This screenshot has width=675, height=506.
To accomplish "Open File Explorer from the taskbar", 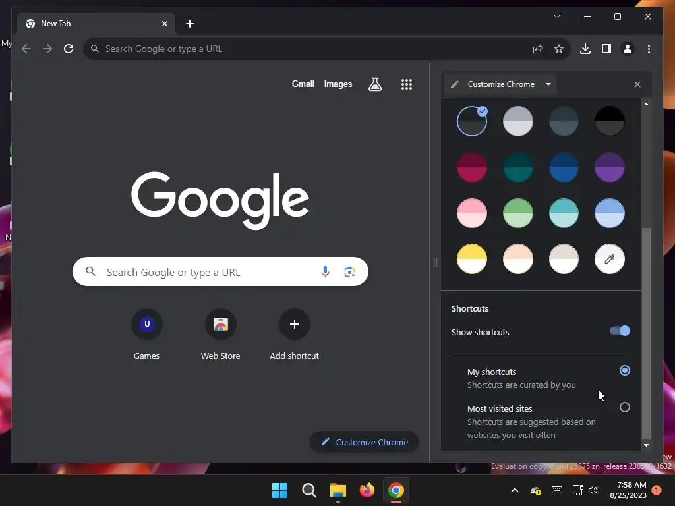I will tap(338, 490).
